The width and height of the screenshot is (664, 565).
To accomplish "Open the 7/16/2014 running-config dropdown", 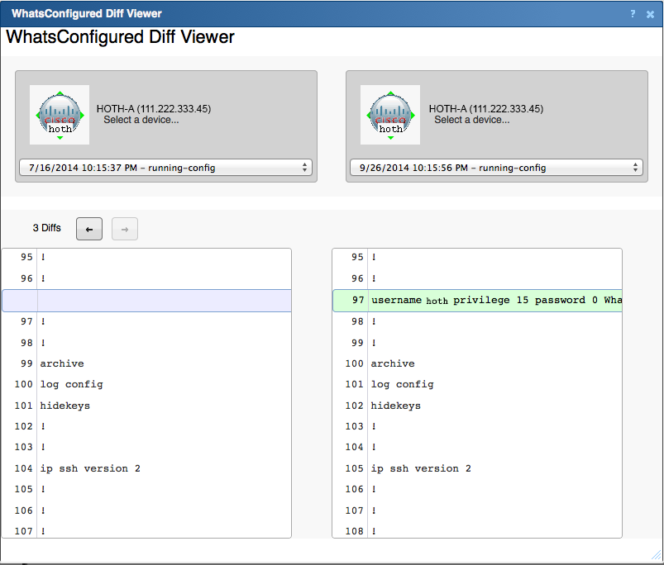I will click(165, 168).
